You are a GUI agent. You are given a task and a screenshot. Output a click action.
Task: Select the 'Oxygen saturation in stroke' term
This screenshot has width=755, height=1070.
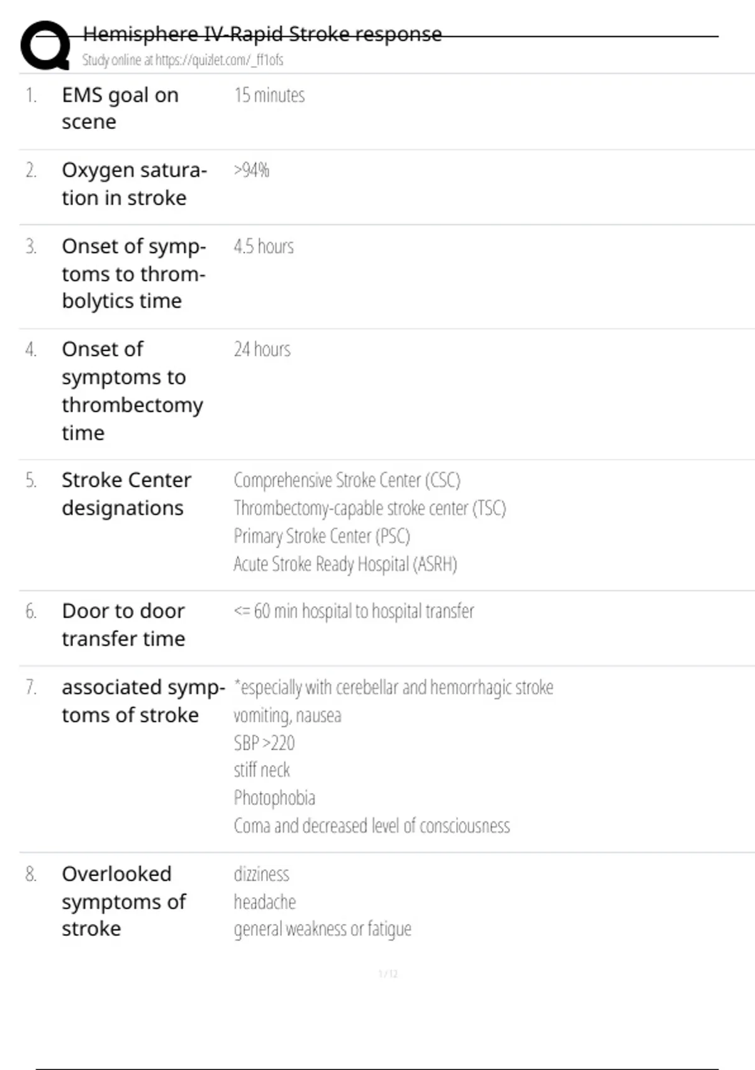tap(134, 184)
